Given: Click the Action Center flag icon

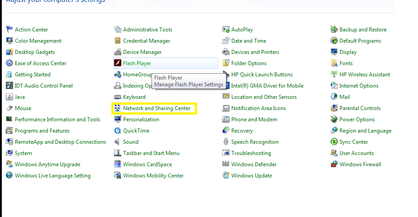Looking at the screenshot, I should tap(9, 30).
